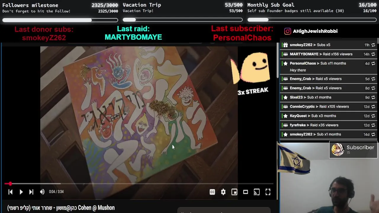Click Followers milestone title
Image resolution: width=379 pixels, height=213 pixels.
(x=30, y=5)
